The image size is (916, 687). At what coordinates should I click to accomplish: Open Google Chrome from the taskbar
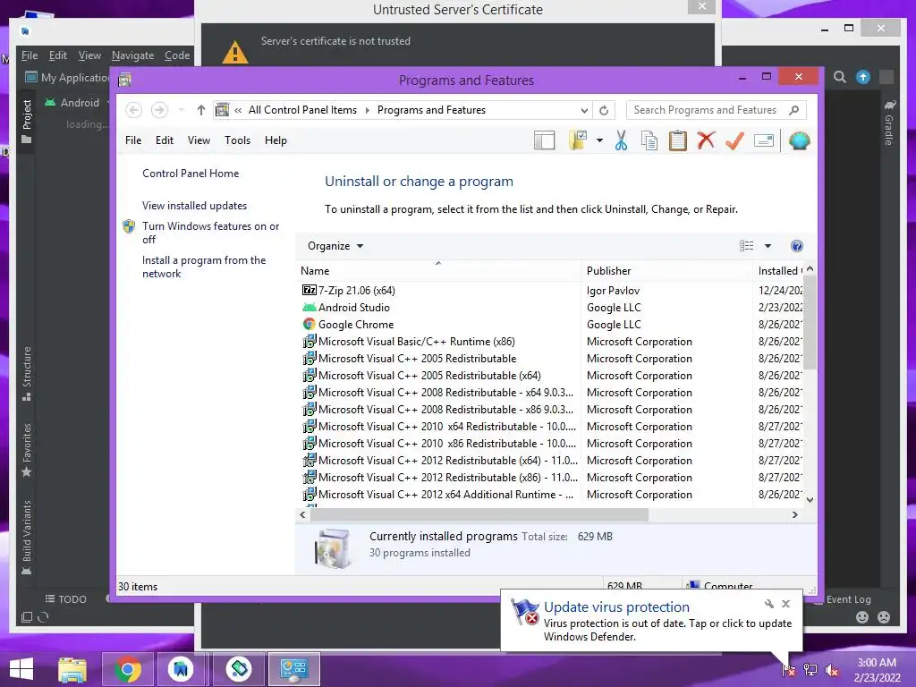127,669
